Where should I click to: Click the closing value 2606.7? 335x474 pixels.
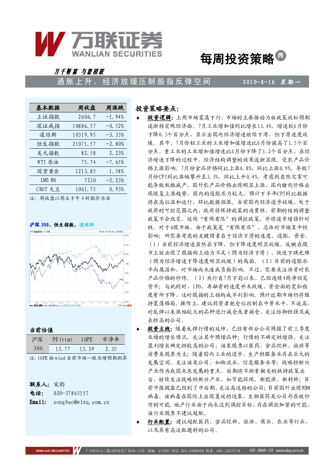point(87,117)
